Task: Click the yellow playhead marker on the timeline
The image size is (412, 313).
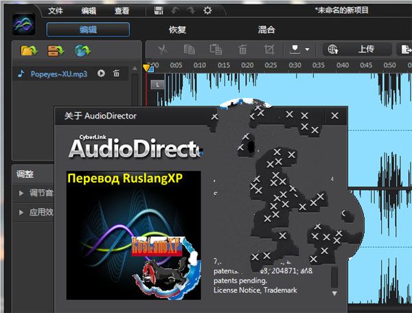Action: 146,68
